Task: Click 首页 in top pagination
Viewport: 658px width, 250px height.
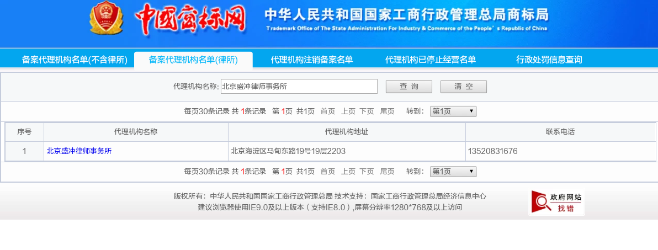Action: click(x=328, y=111)
